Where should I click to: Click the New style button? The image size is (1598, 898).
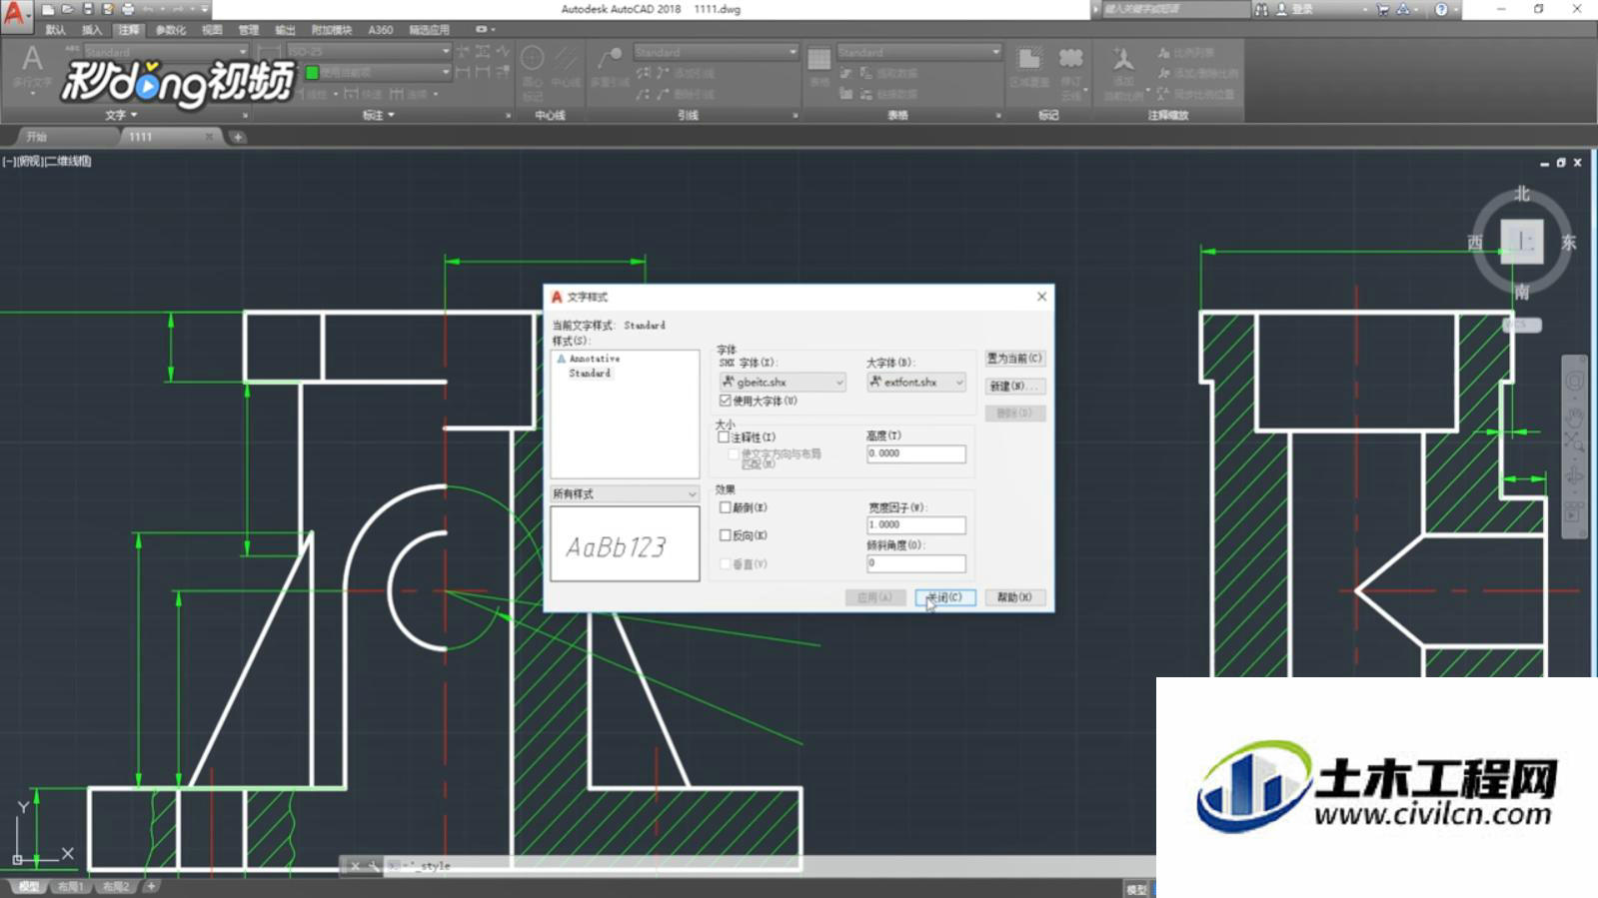tap(1014, 386)
